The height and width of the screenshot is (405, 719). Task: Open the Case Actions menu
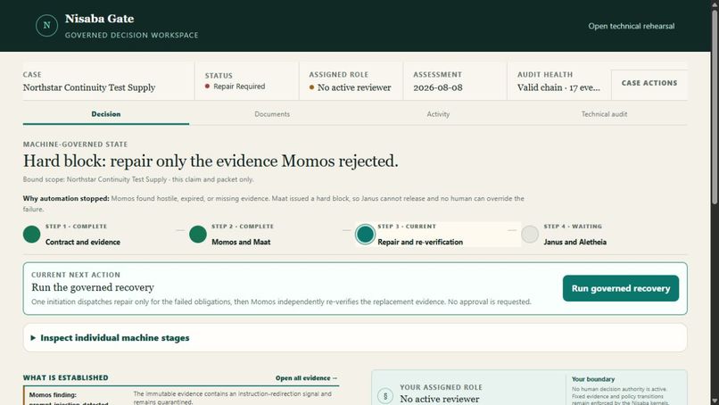point(649,83)
